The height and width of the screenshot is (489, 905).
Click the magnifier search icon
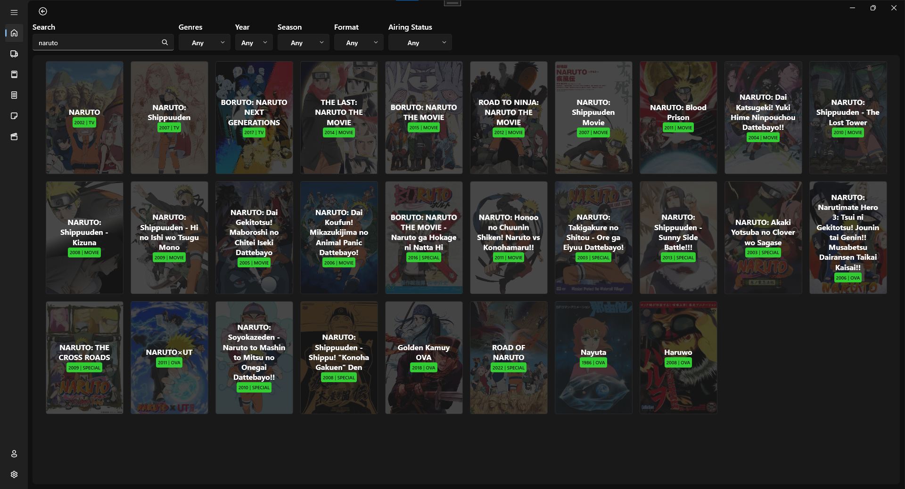click(x=165, y=42)
